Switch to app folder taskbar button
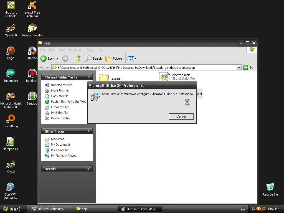The width and height of the screenshot is (284, 213). pyautogui.click(x=96, y=209)
